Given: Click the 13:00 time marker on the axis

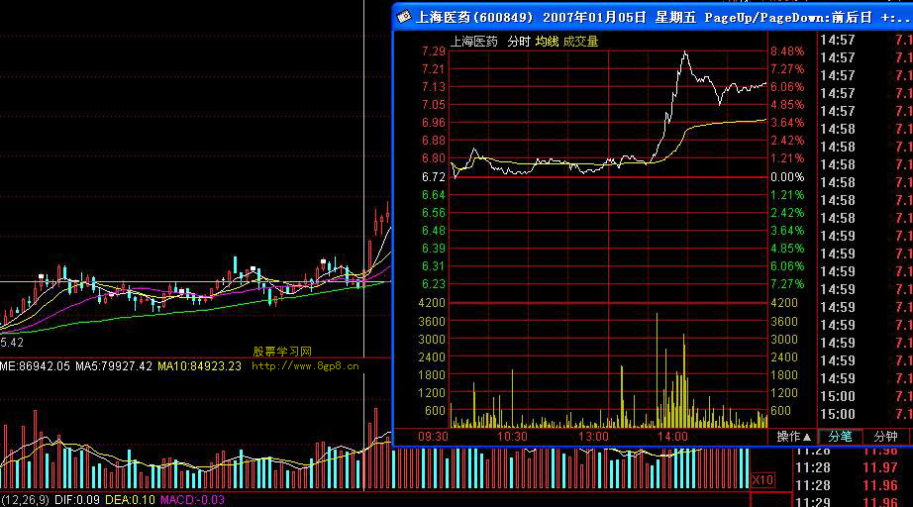Looking at the screenshot, I should (x=593, y=437).
